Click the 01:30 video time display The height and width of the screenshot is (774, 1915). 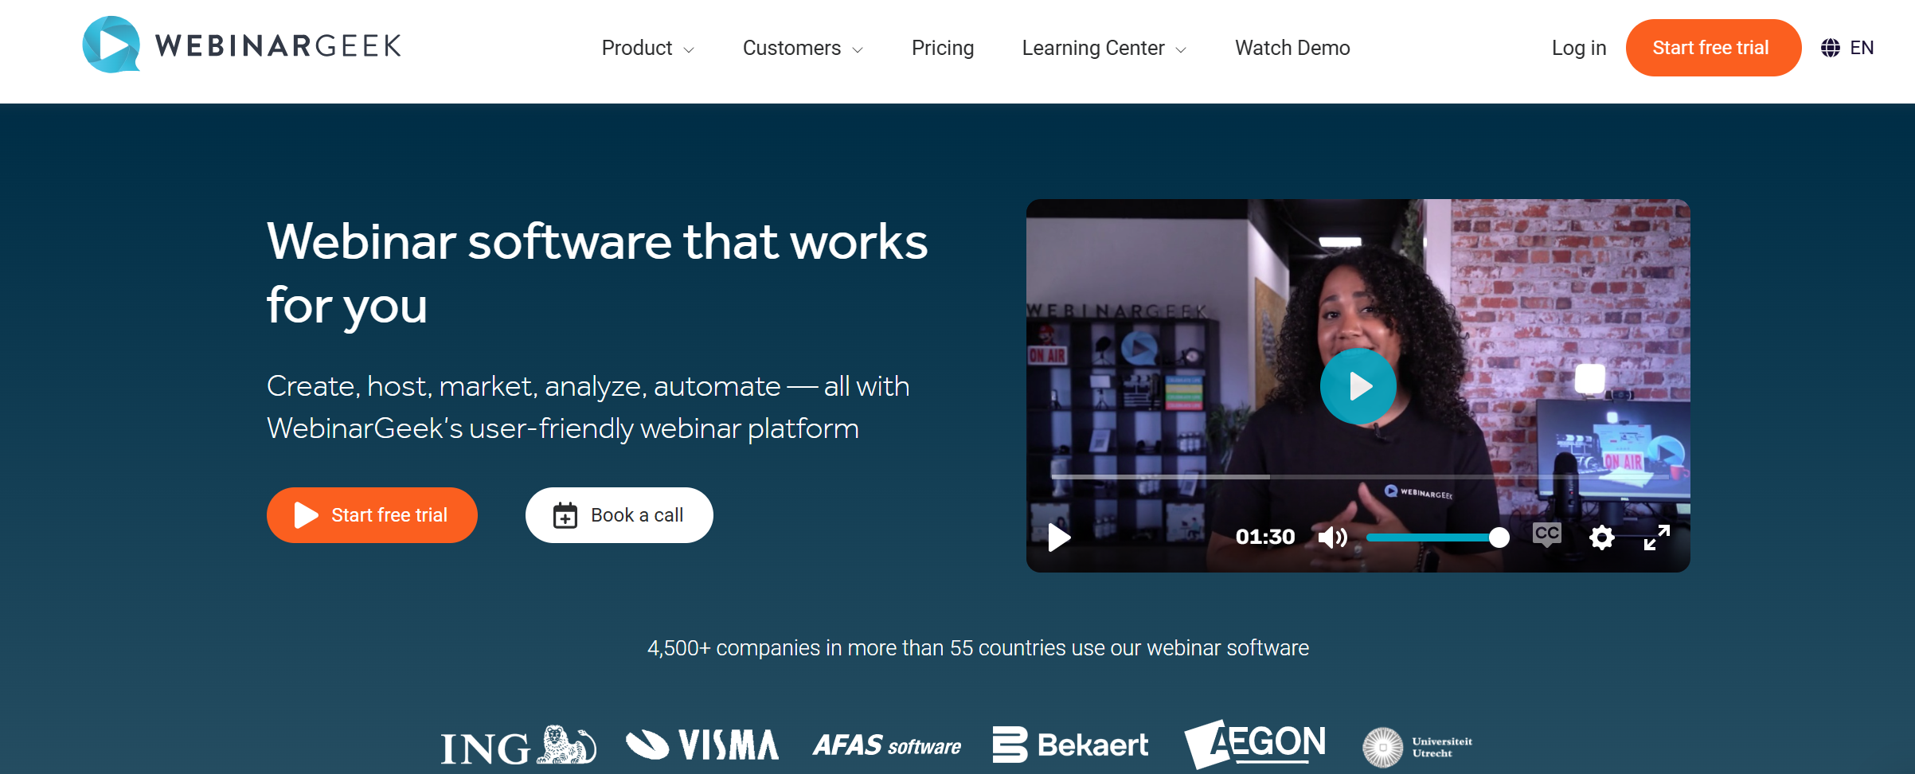[x=1265, y=537]
